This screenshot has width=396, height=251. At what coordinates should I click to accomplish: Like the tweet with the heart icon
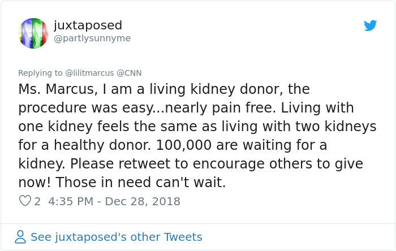[25, 201]
